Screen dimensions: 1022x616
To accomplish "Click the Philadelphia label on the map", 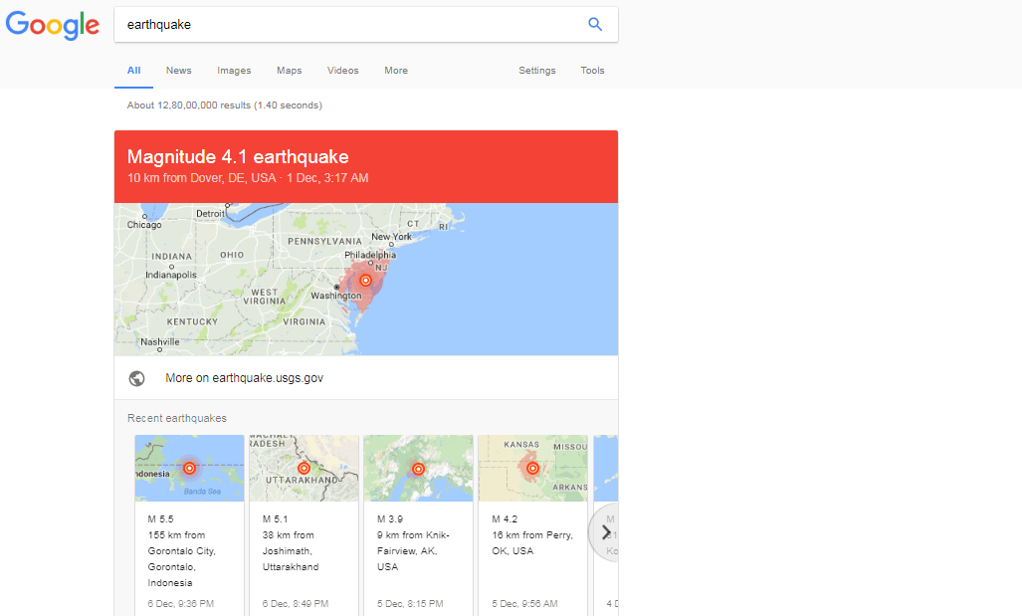I will 370,255.
